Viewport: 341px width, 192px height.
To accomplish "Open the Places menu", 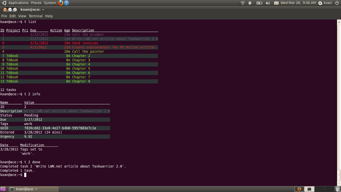I will coord(36,3).
